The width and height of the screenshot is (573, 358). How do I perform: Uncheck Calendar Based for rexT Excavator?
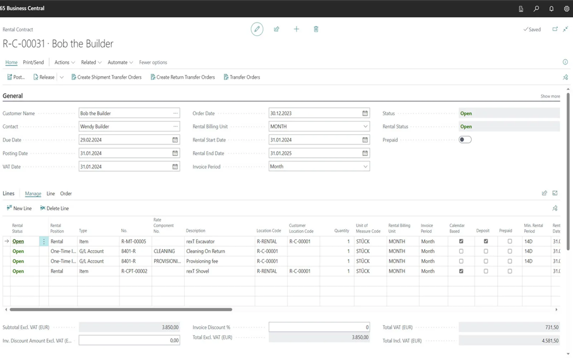pos(461,241)
